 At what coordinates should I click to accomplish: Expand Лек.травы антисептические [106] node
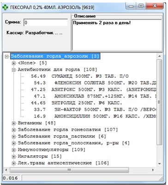coord(14,163)
